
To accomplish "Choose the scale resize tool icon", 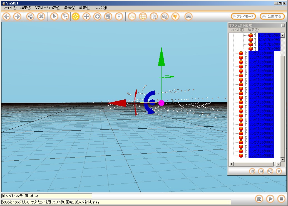I will [108, 16].
